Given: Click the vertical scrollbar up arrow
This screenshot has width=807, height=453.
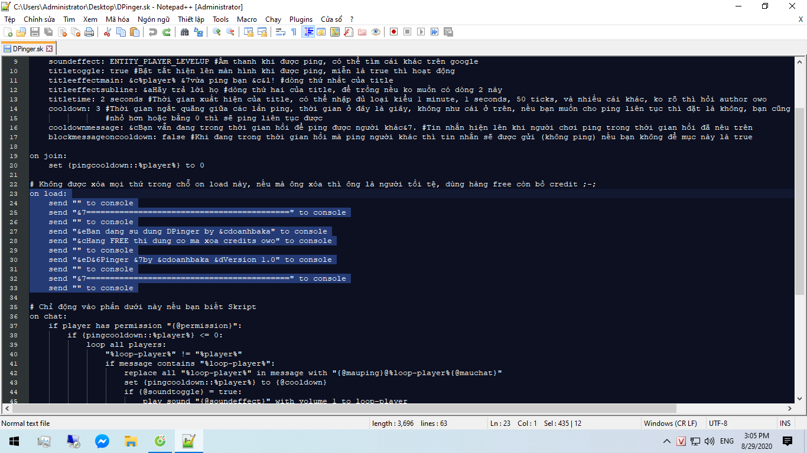Looking at the screenshot, I should click(x=800, y=62).
